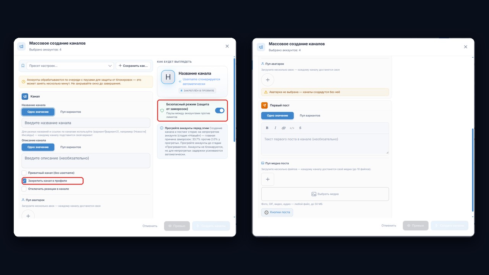489x275 pixels.
Task: Open the Кнопки поста options
Action: [x=277, y=212]
